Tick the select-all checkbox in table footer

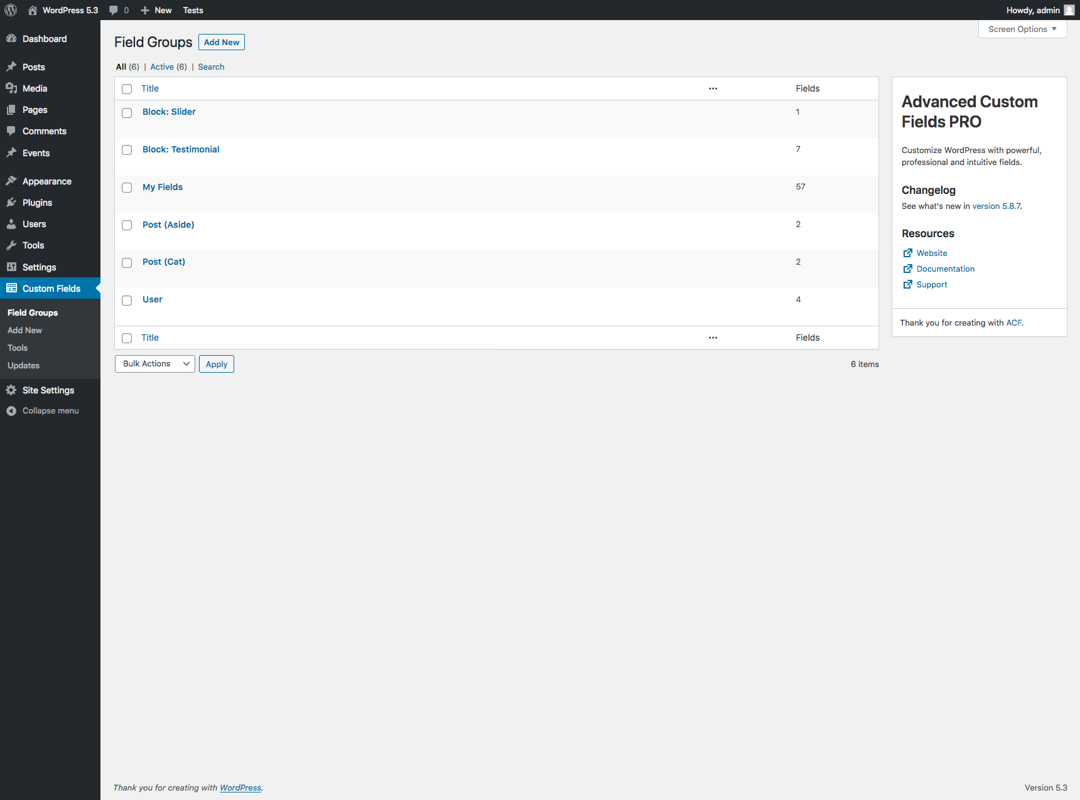pos(127,338)
